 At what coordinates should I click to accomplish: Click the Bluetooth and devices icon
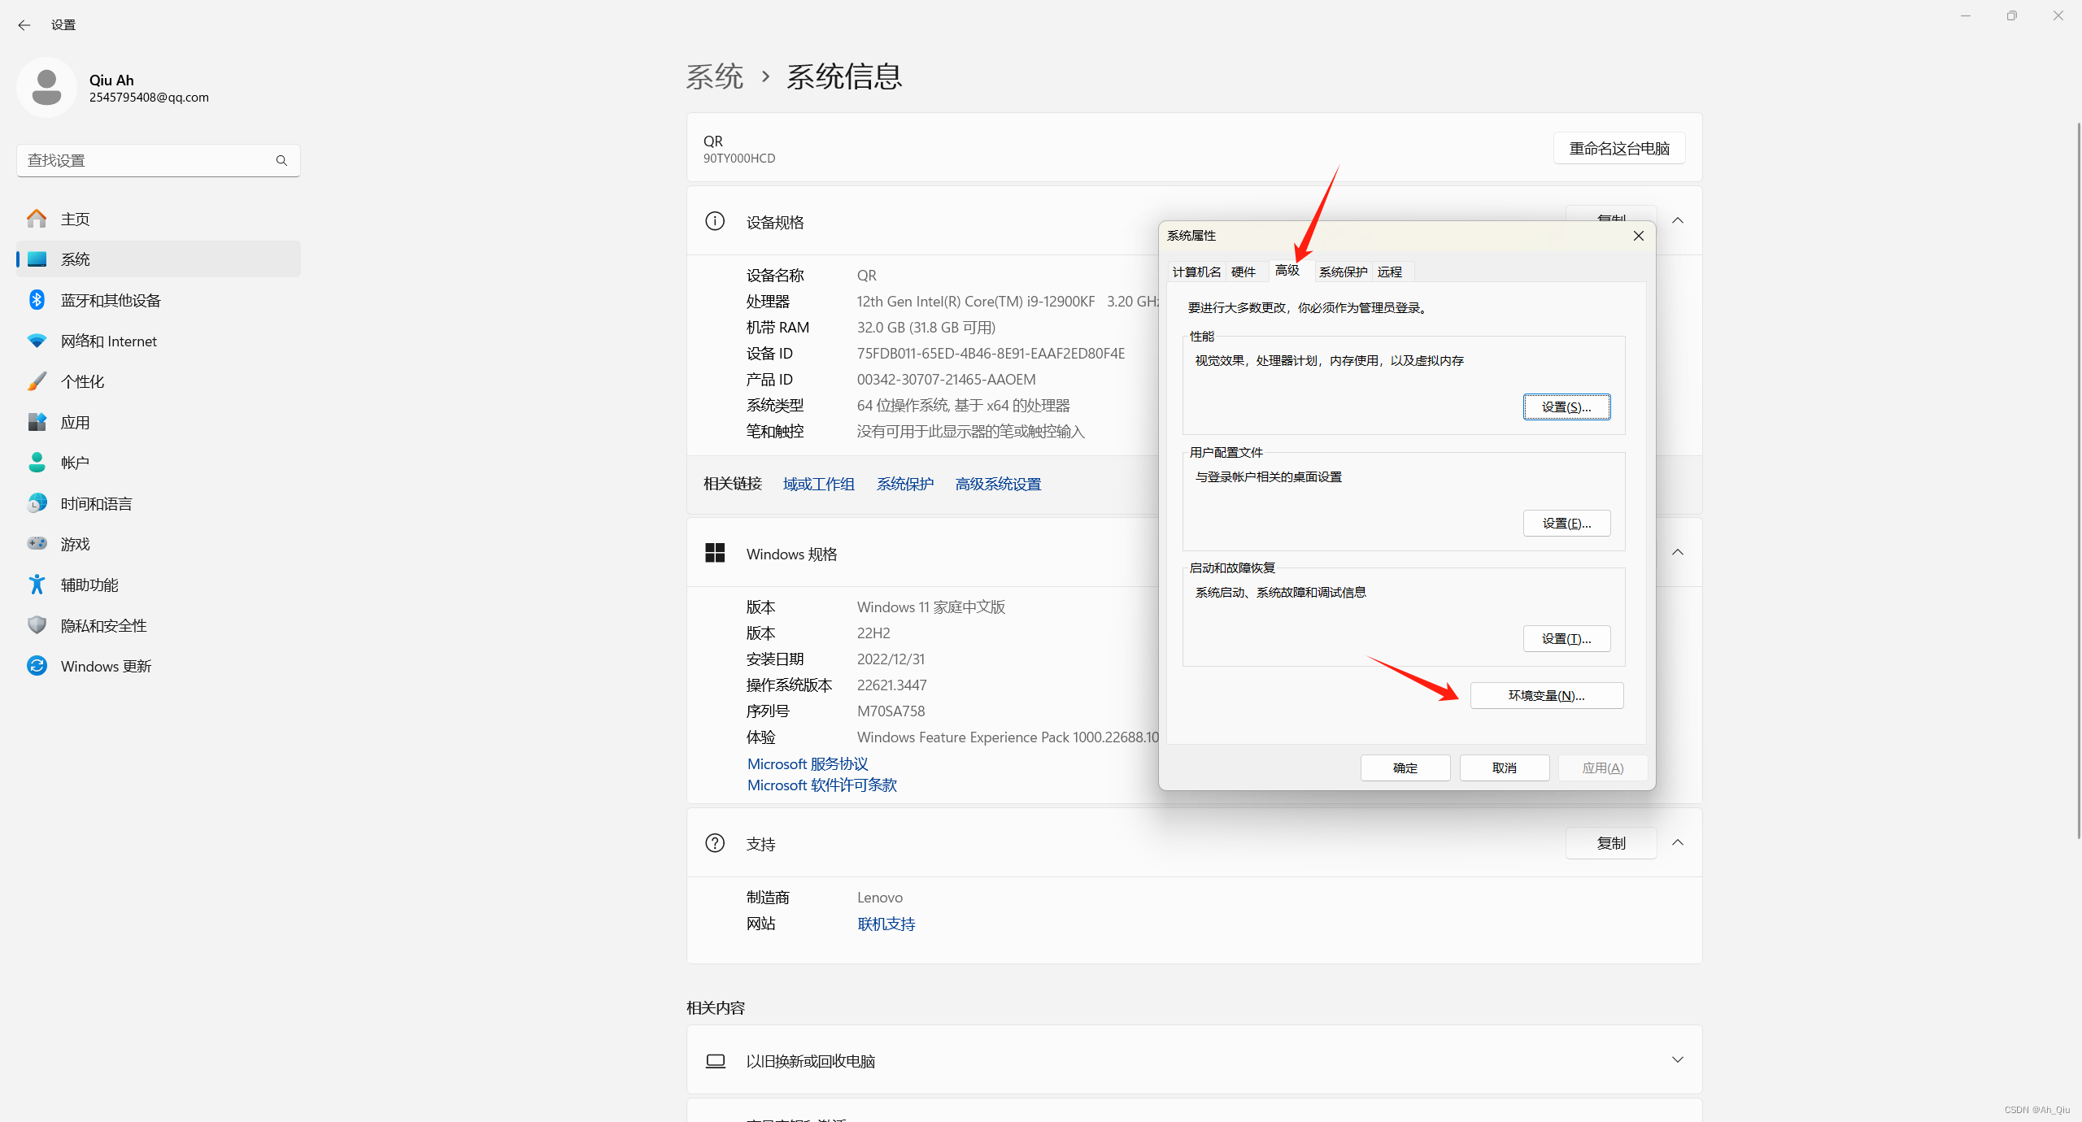tap(37, 300)
